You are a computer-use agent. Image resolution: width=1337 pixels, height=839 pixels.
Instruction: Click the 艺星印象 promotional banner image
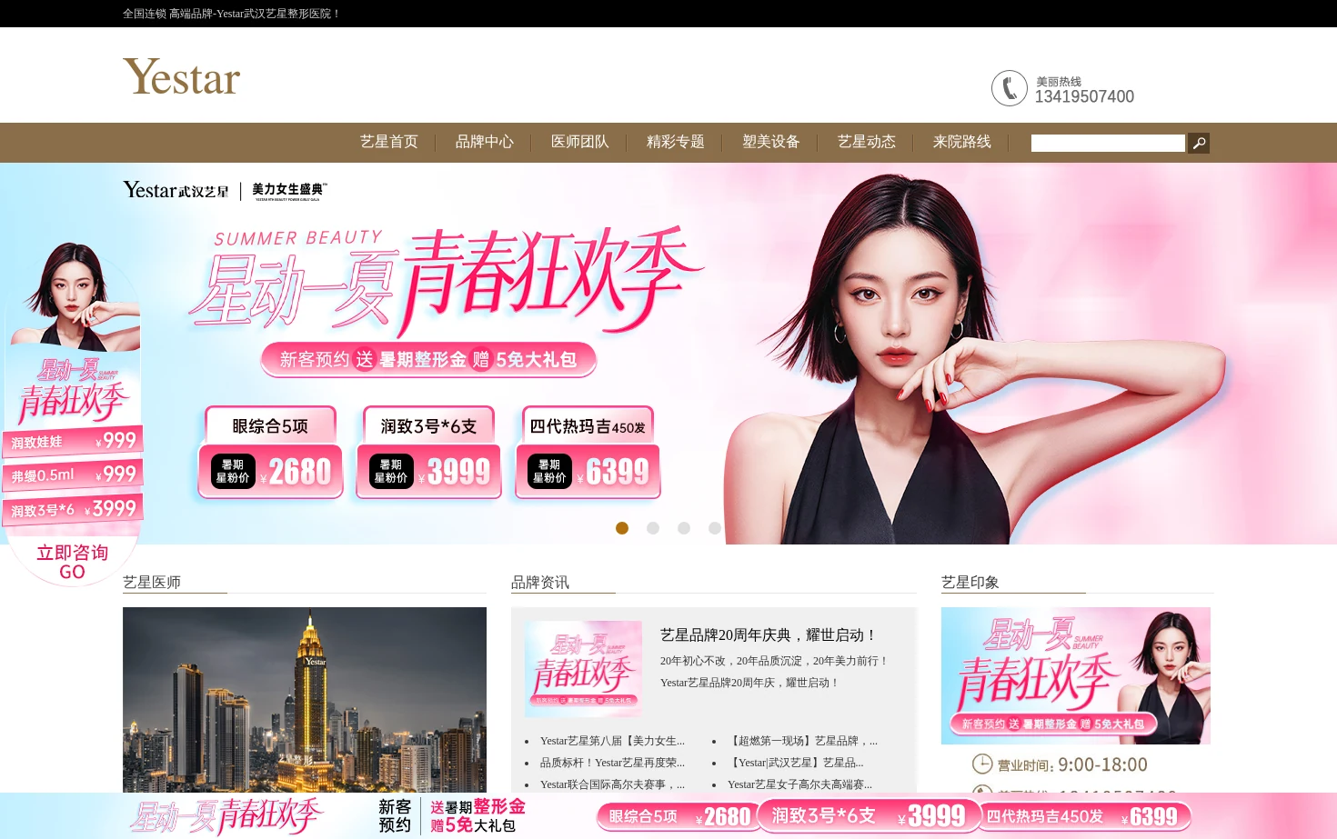click(1076, 675)
